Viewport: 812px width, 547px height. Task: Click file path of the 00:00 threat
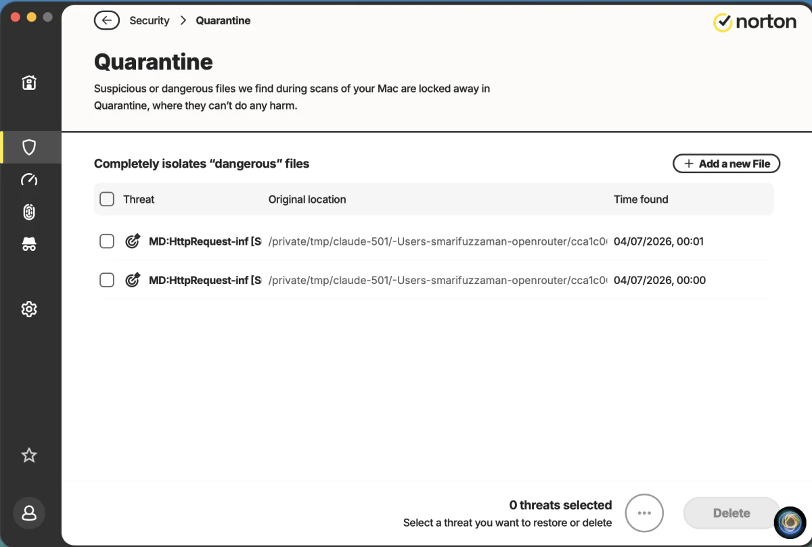438,281
